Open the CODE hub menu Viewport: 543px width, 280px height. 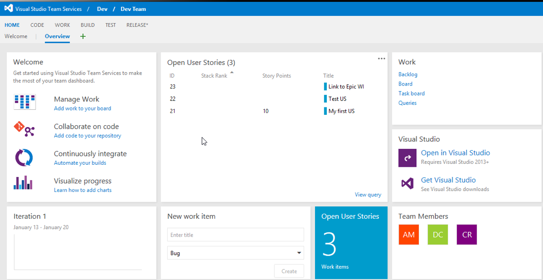coord(37,25)
